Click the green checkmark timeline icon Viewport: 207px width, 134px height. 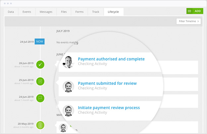click(x=40, y=64)
